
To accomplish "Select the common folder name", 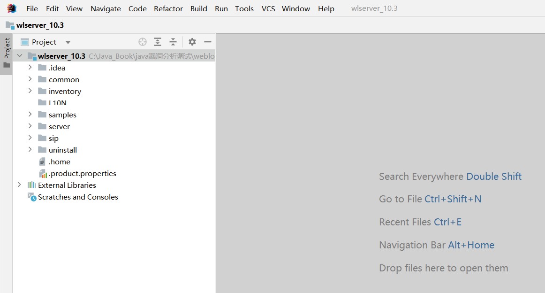I will (64, 79).
